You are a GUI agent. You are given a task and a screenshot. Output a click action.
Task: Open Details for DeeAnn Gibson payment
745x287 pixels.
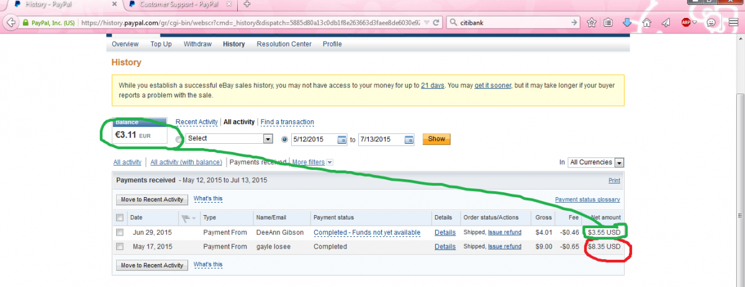[445, 232]
